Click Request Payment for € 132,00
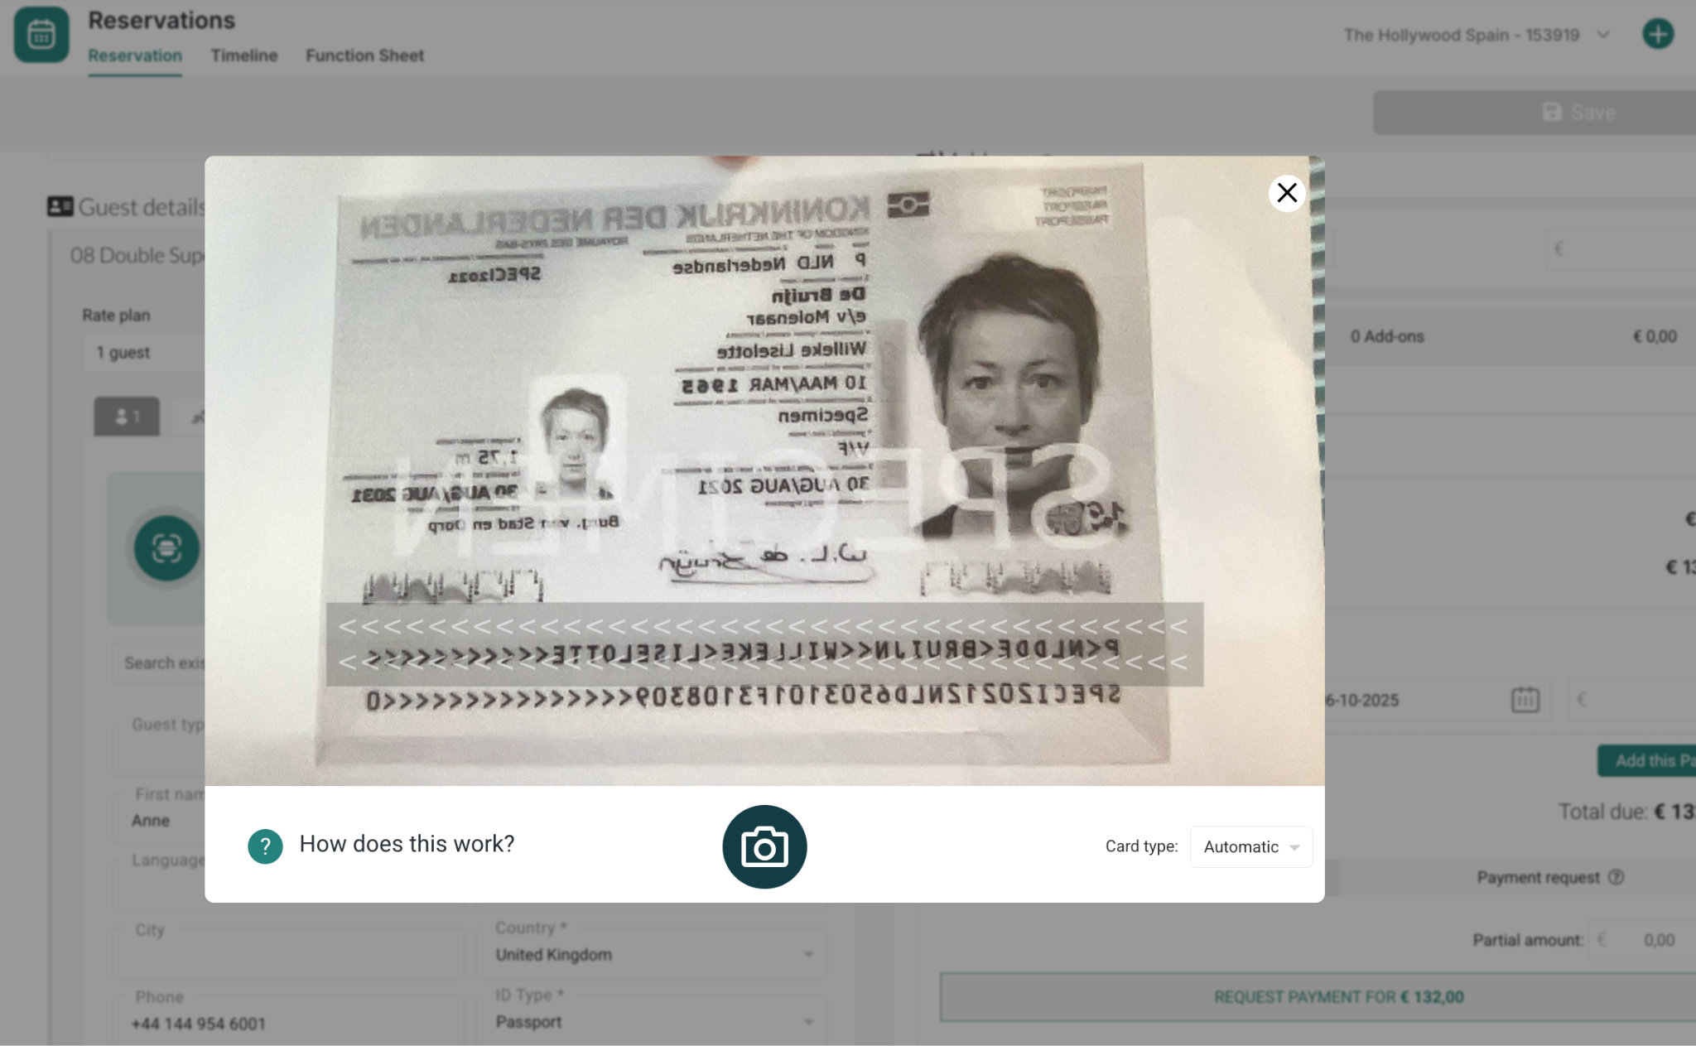This screenshot has height=1046, width=1696. (x=1338, y=997)
